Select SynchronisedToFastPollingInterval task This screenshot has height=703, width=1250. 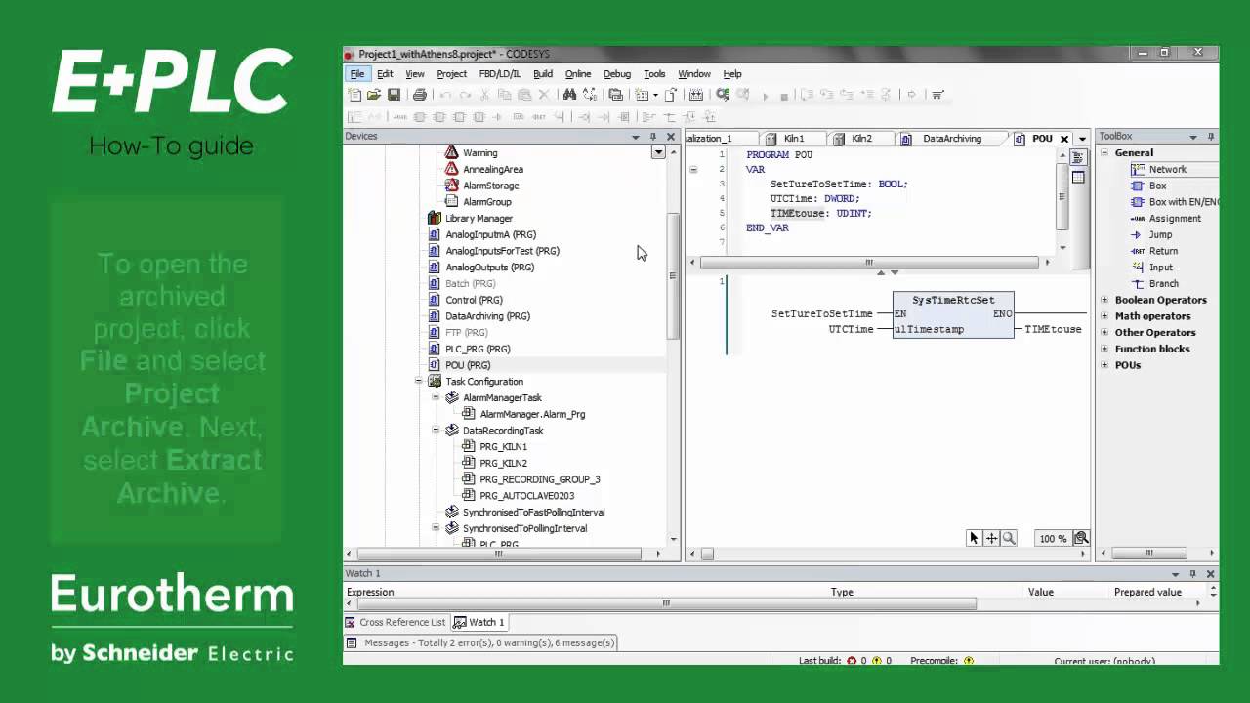point(524,512)
